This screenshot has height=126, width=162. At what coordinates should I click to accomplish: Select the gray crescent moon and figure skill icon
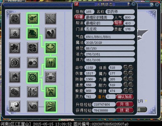click(15, 107)
